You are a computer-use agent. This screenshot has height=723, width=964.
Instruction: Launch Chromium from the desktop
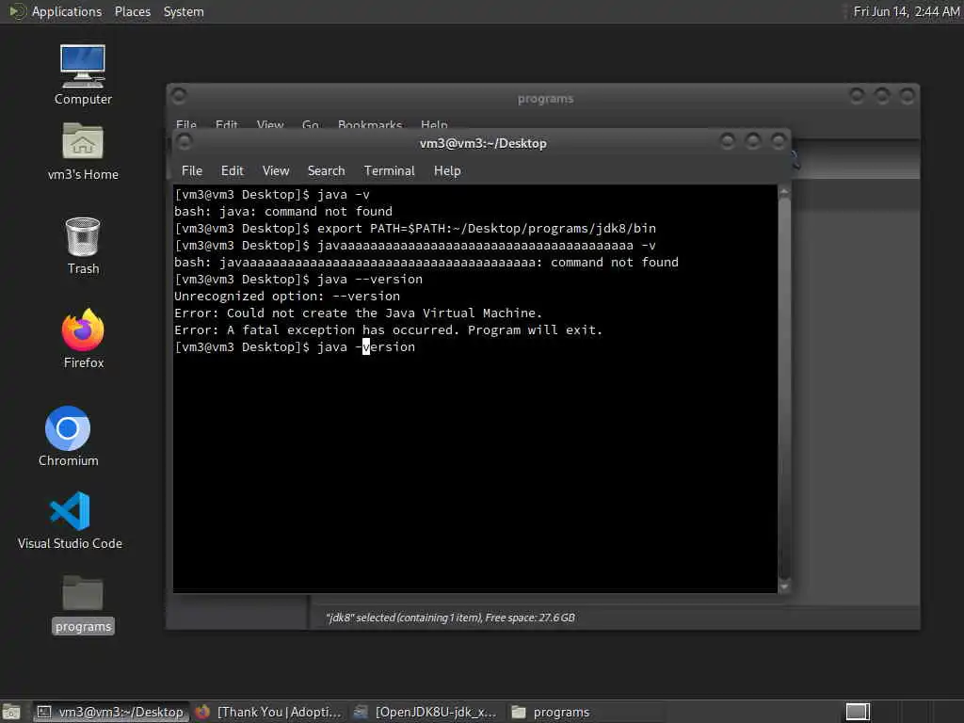(68, 437)
